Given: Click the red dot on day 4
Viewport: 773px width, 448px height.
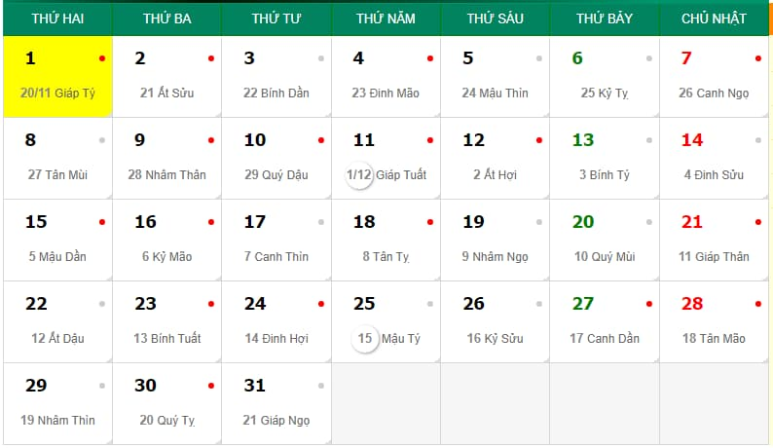Looking at the screenshot, I should (430, 58).
